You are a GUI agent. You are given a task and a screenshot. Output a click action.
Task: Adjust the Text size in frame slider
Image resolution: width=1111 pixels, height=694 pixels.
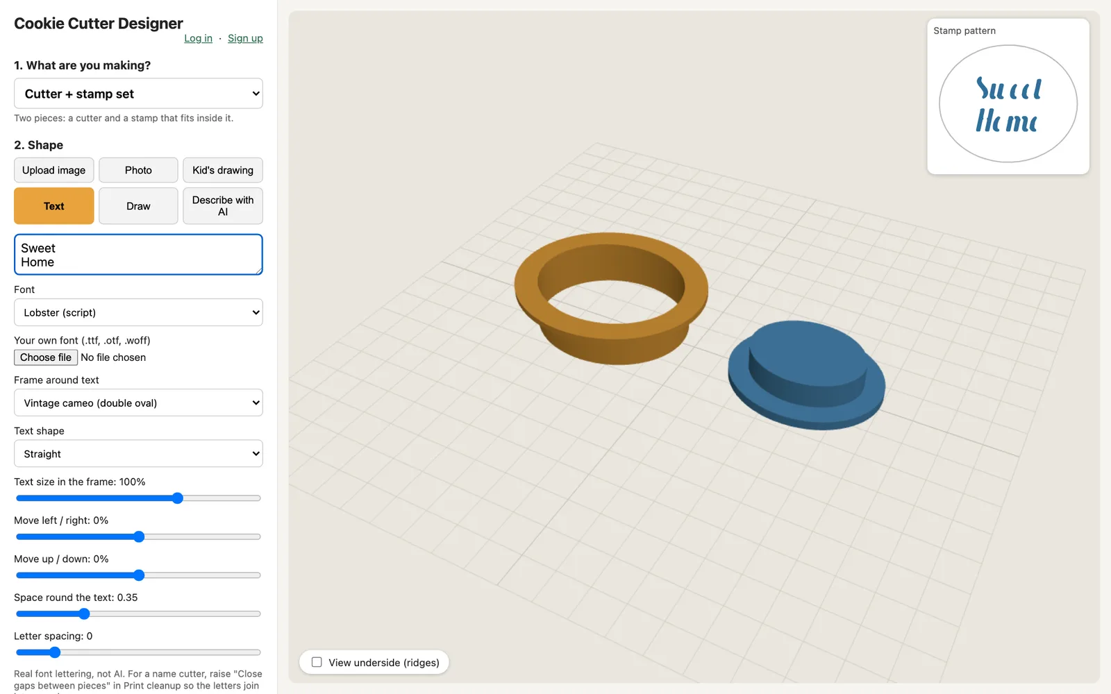click(138, 498)
